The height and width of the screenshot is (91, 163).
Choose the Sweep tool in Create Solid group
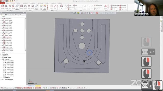(x=13, y=7)
